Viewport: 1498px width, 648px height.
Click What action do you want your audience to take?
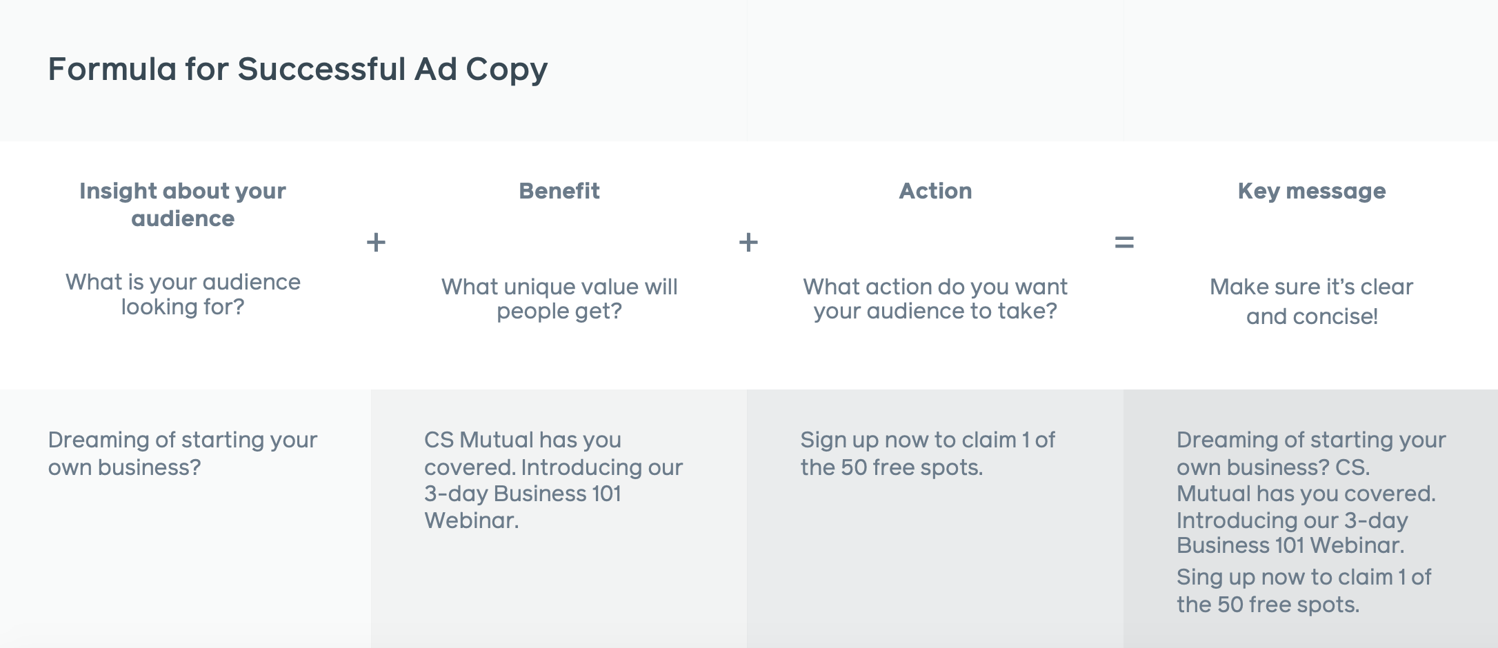pos(935,298)
